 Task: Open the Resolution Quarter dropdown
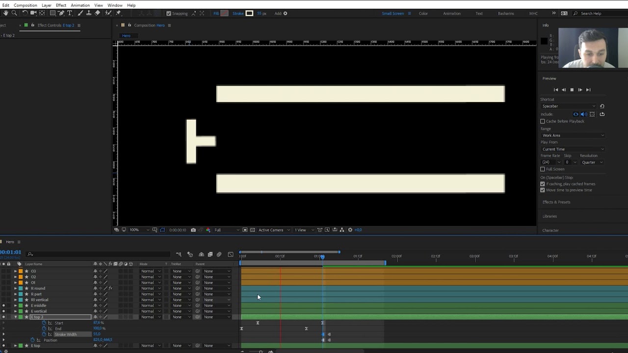(x=592, y=162)
